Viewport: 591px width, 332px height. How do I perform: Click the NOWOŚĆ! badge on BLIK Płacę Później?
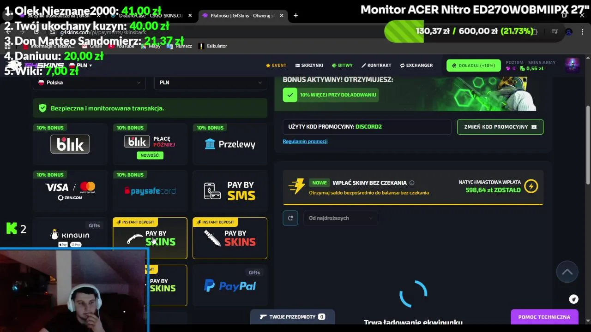[150, 155]
